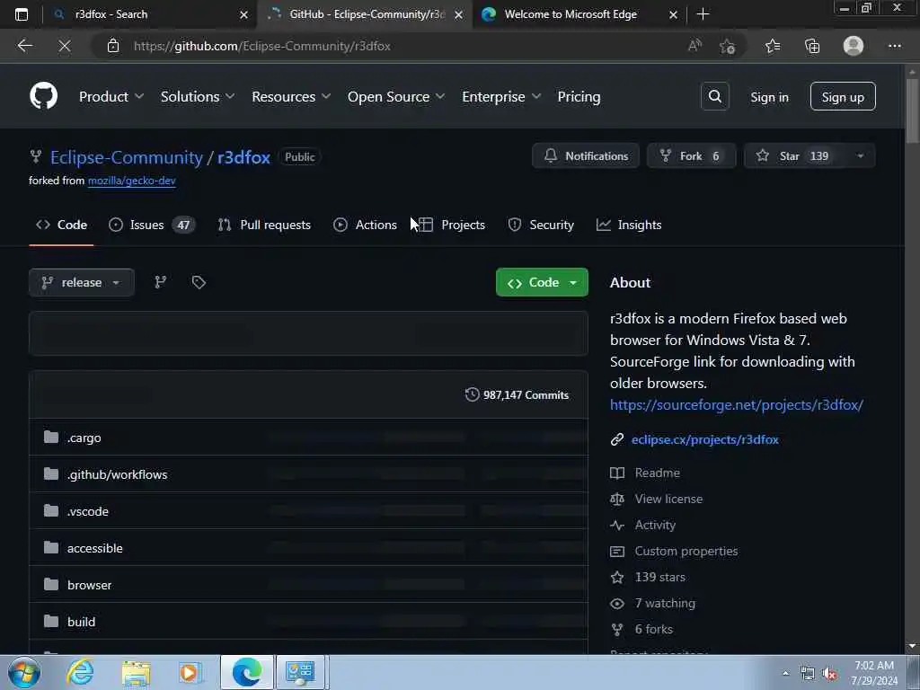This screenshot has width=920, height=690.
Task: Expand the Enterprise menu
Action: click(501, 96)
